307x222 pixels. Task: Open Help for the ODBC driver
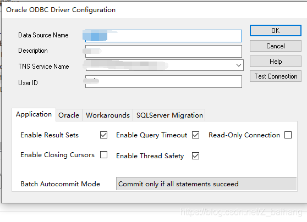click(x=275, y=62)
